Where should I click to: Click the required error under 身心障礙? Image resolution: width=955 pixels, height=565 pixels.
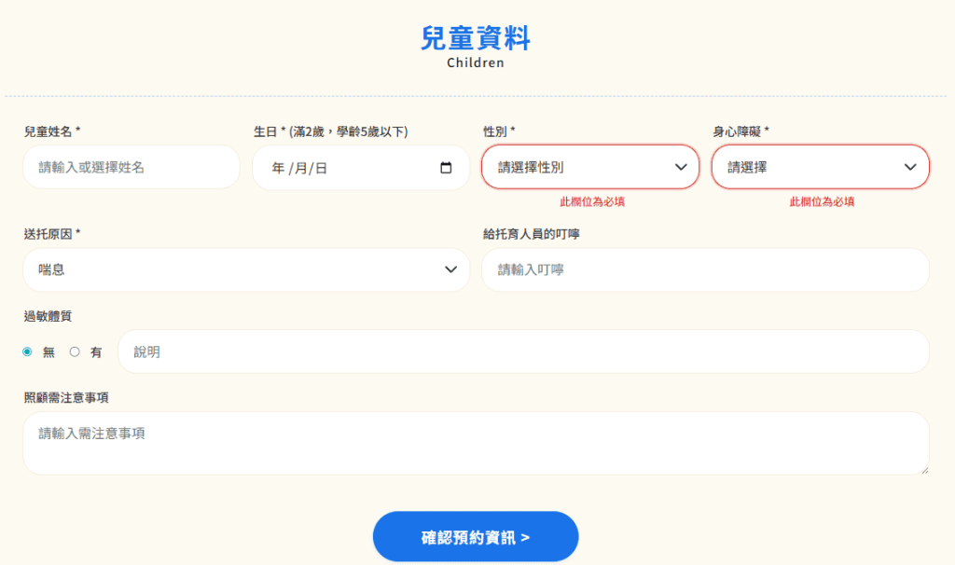[822, 201]
